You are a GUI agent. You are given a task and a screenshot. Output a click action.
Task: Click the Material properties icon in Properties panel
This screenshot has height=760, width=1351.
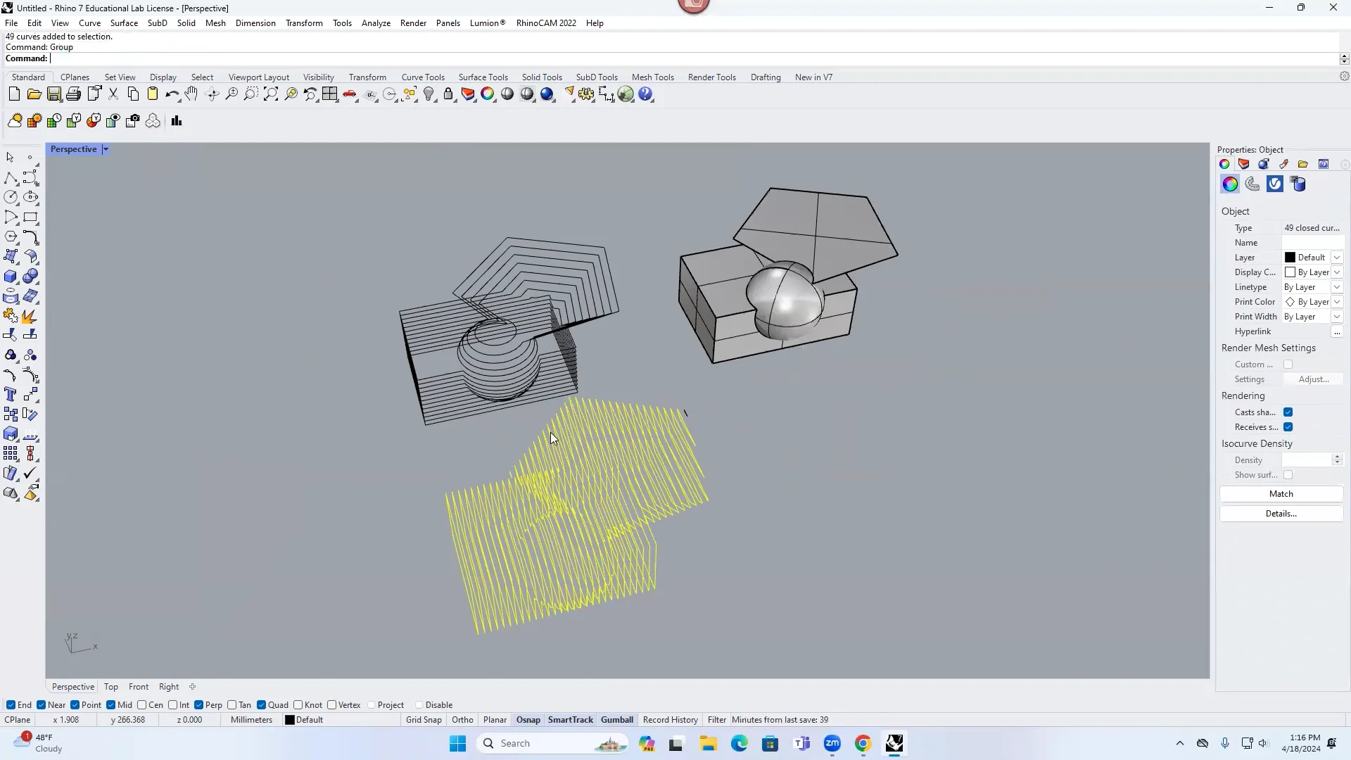[x=1263, y=164]
